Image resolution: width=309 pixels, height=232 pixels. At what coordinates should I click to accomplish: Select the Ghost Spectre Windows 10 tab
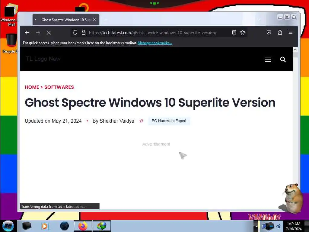(66, 20)
